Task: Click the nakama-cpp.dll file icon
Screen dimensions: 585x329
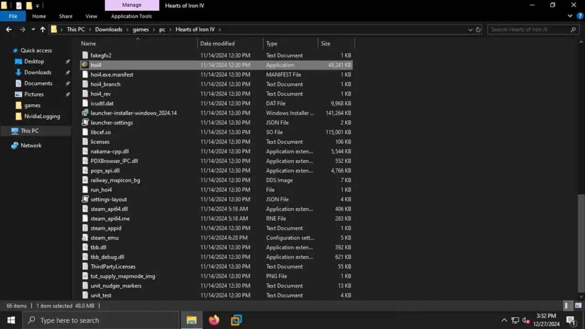Action: coord(85,151)
